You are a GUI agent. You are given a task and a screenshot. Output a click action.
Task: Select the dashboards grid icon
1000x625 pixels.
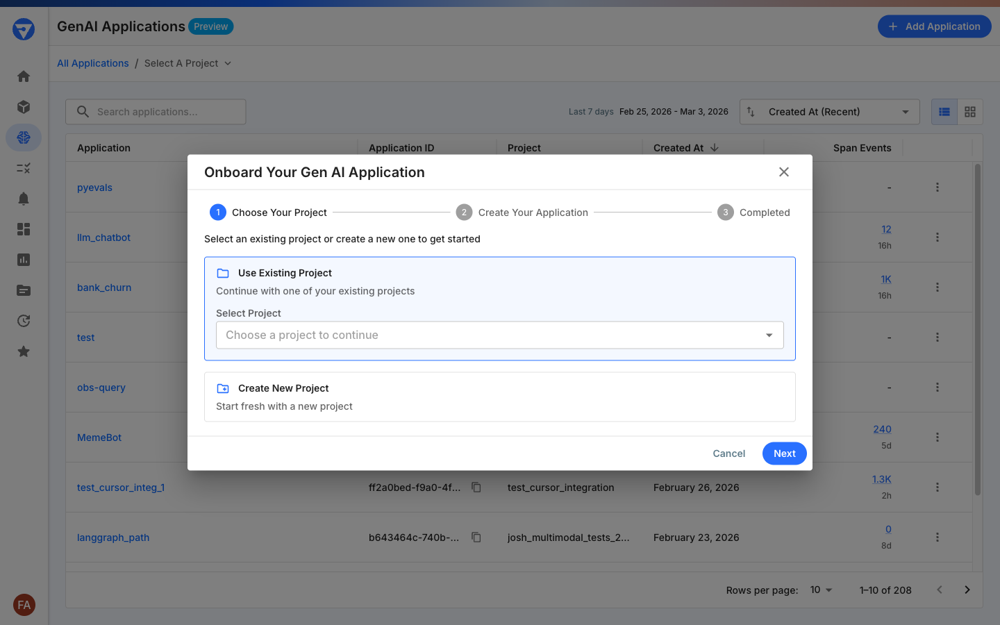click(x=23, y=229)
